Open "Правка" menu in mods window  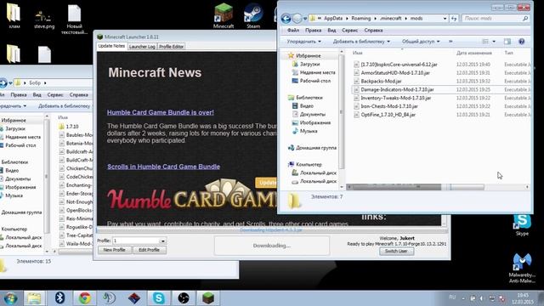[313, 31]
